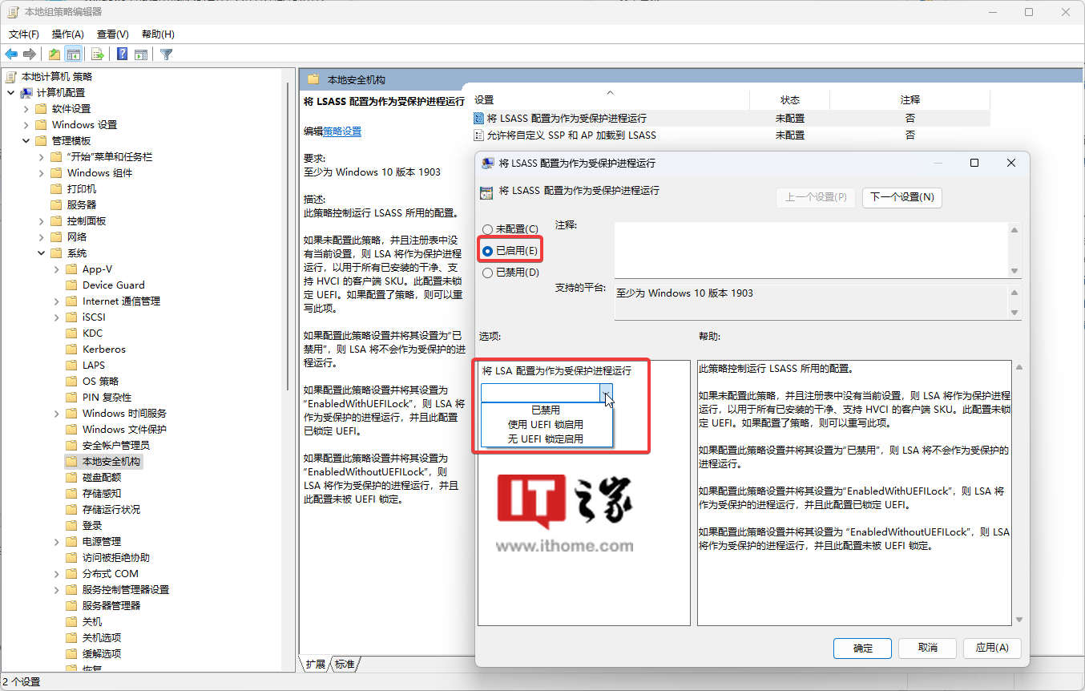The height and width of the screenshot is (691, 1085).
Task: Go up one level using folder-arrow icon
Action: click(x=54, y=55)
